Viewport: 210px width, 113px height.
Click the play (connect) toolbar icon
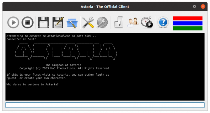coord(13,22)
